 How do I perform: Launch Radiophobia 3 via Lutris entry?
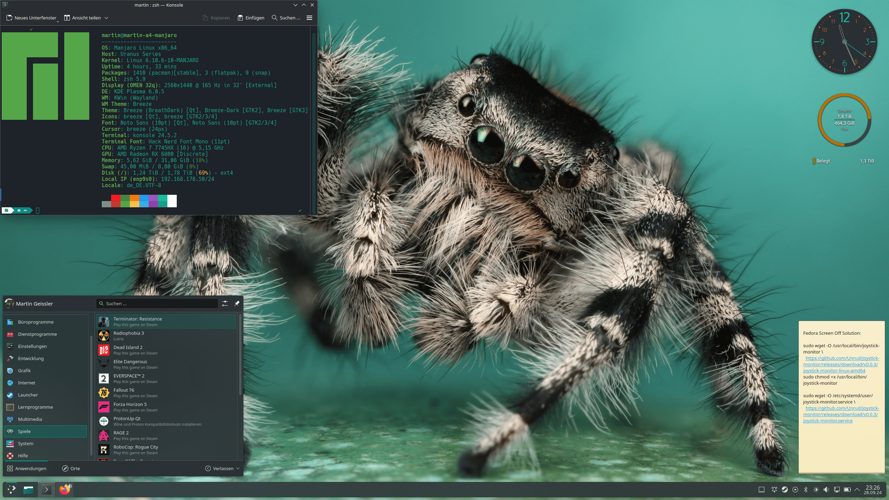point(166,336)
